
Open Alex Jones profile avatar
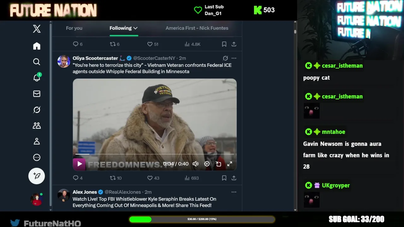click(x=64, y=195)
